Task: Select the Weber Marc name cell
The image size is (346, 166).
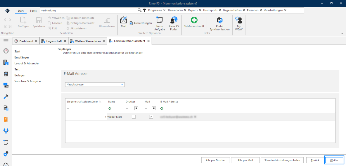Action: click(x=115, y=117)
